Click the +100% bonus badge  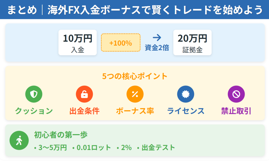(x=121, y=43)
